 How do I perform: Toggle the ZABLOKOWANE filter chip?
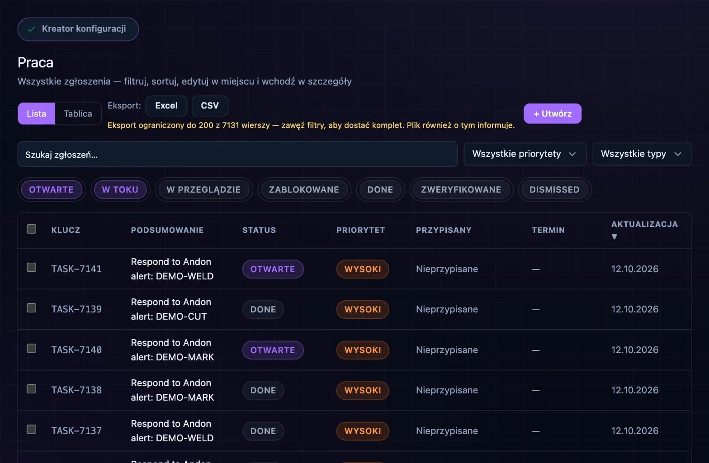[304, 189]
